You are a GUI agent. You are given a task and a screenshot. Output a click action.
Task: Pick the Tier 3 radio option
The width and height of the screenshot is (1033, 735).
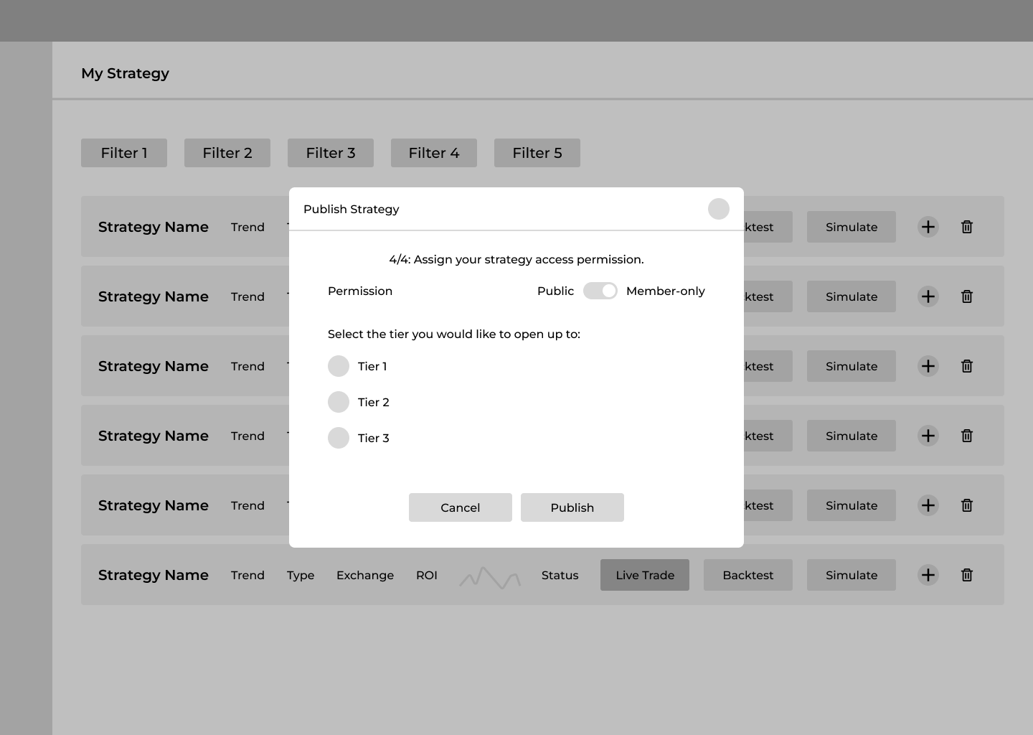point(339,438)
